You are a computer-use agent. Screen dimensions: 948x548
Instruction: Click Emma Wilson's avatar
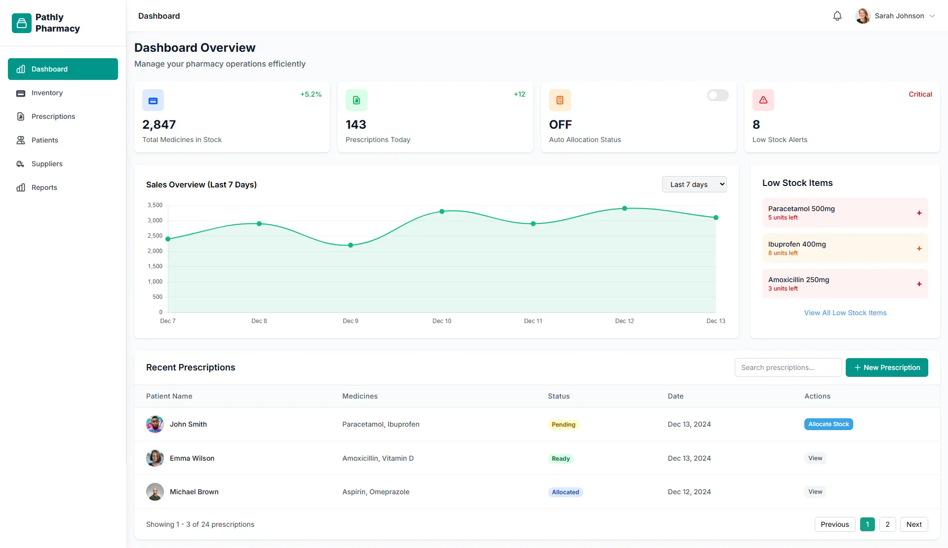(x=155, y=458)
